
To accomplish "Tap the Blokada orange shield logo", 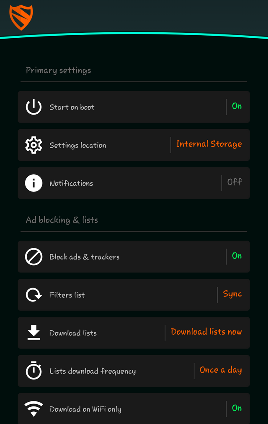I will (21, 17).
